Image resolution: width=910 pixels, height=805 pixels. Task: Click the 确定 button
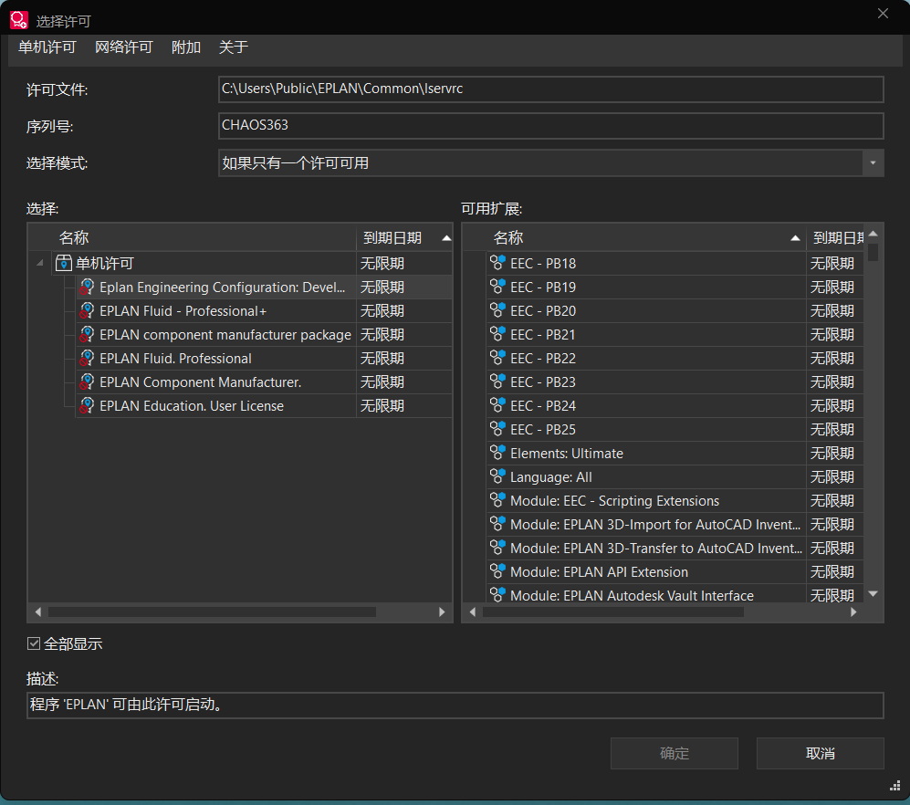click(674, 754)
